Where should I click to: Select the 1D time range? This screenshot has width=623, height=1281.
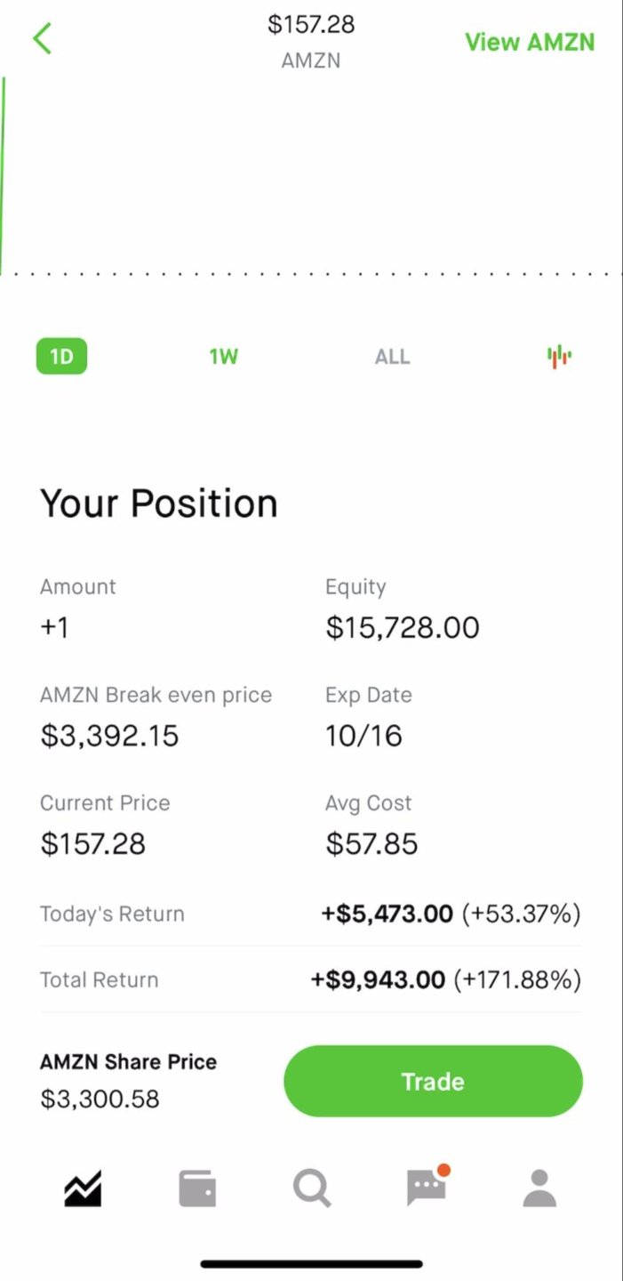61,357
